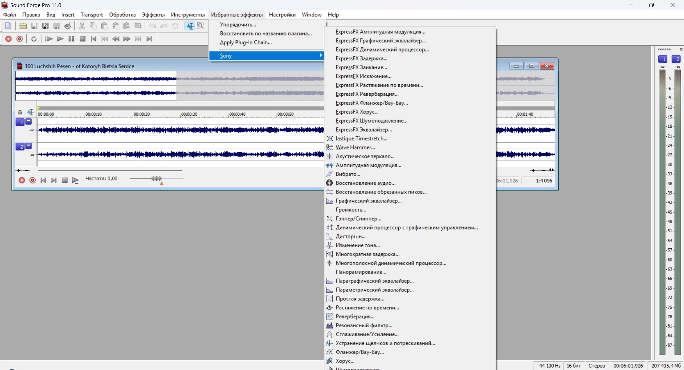
Task: Click the horizontal scrollbar below the waveform
Action: click(110, 170)
